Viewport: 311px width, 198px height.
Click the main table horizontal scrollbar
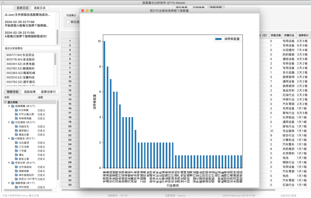point(168,190)
